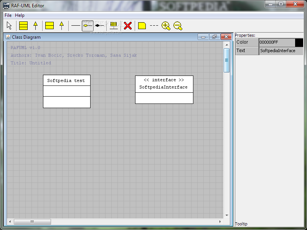Restore the Class Diagram inner window

tap(215, 37)
